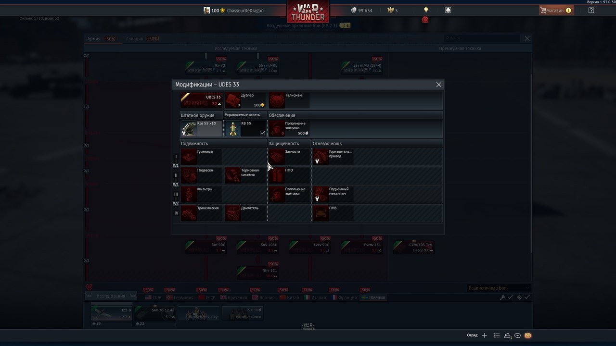Select Strf 90C in the research tree
Screen dimensions: 616x346
coord(206,247)
